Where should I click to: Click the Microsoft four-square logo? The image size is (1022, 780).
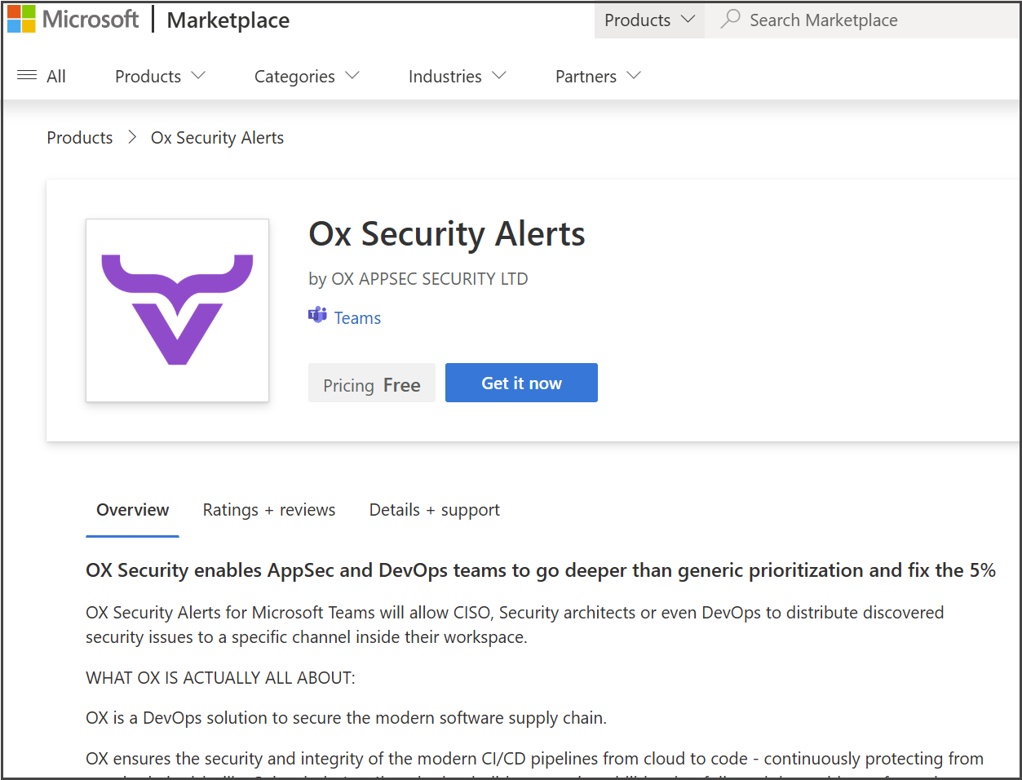(x=22, y=19)
